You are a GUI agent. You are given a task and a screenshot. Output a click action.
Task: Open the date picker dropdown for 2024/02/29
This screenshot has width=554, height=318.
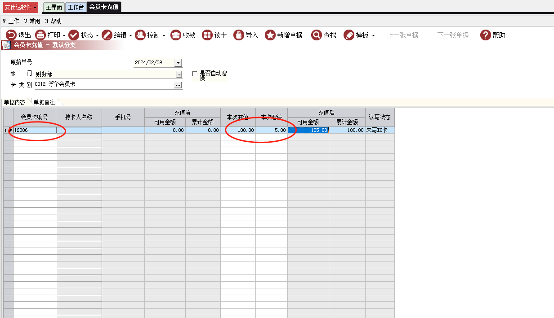178,63
